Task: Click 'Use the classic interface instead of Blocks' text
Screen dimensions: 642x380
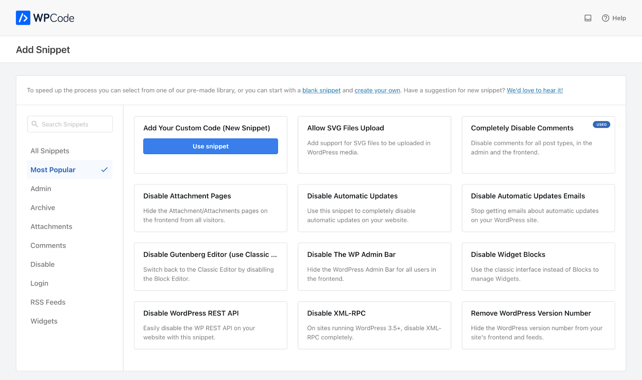Action: point(535,274)
